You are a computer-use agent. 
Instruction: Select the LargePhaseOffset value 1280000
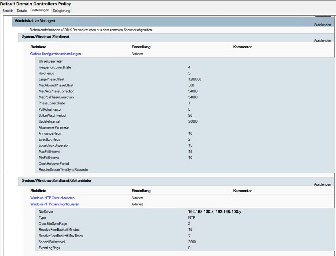[195, 79]
